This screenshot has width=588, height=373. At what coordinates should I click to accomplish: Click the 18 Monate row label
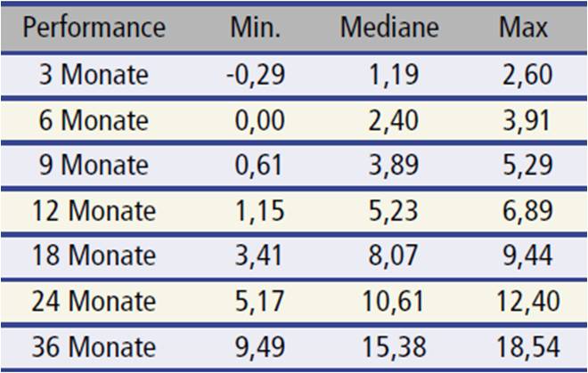pos(94,255)
